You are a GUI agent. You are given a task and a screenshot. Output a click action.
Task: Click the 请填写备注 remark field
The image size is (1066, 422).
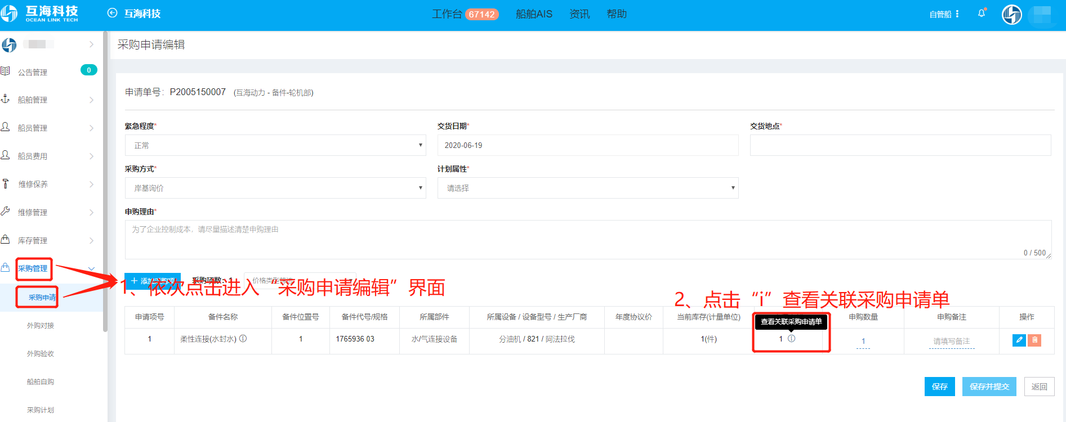point(952,342)
